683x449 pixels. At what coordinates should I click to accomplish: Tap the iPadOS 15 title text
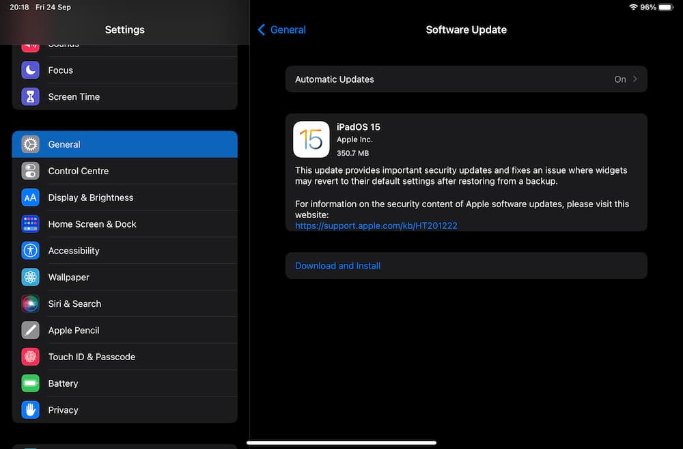coord(358,127)
